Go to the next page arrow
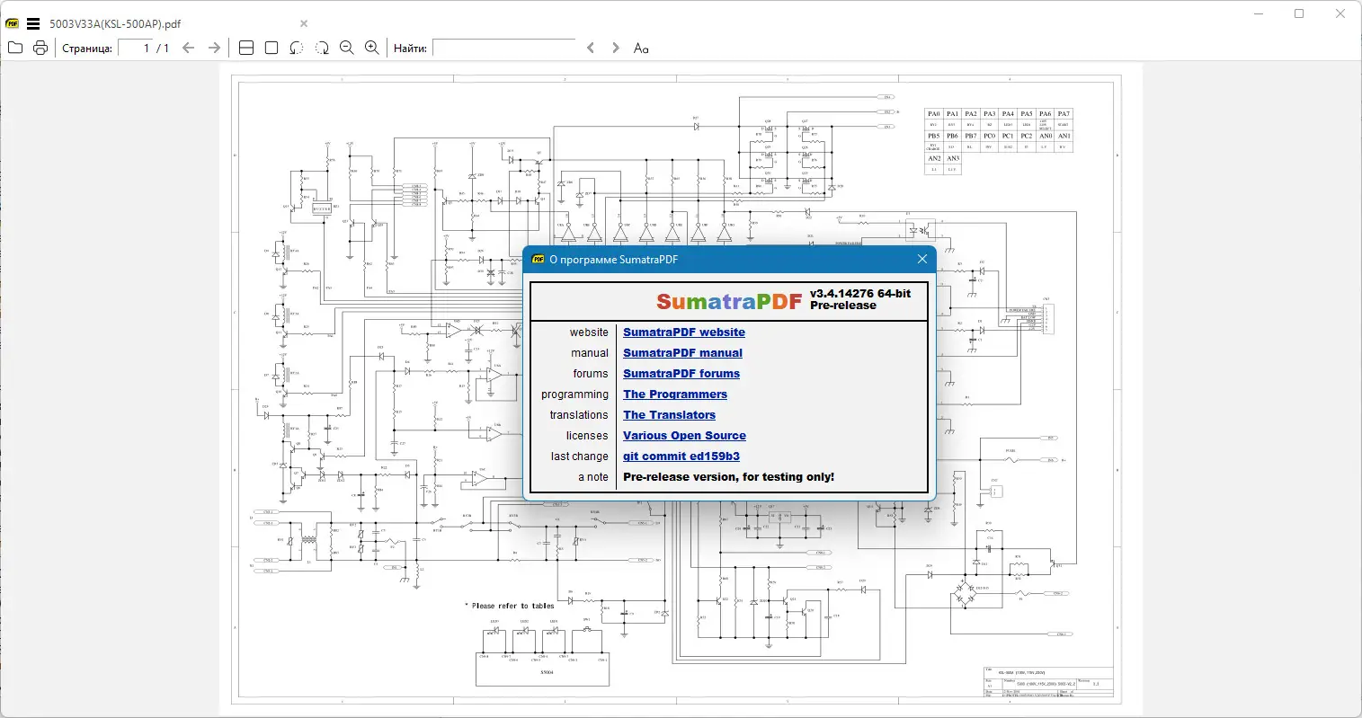This screenshot has width=1362, height=718. coord(215,48)
